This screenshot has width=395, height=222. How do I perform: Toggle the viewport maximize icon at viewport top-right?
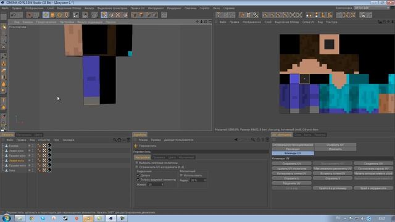coord(210,22)
